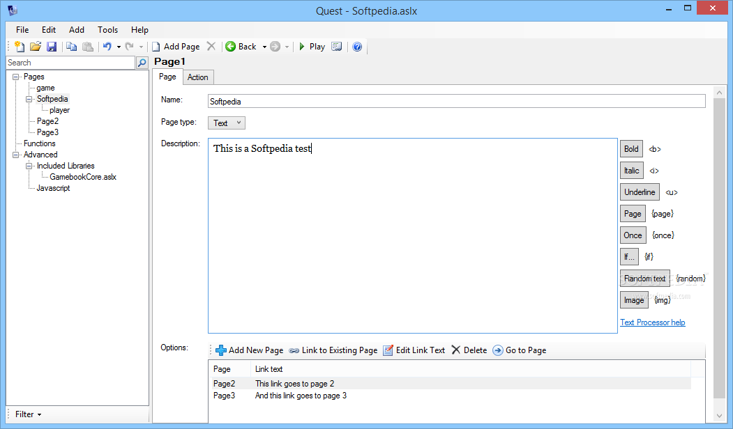Open the Help menu
The width and height of the screenshot is (733, 429).
point(139,30)
